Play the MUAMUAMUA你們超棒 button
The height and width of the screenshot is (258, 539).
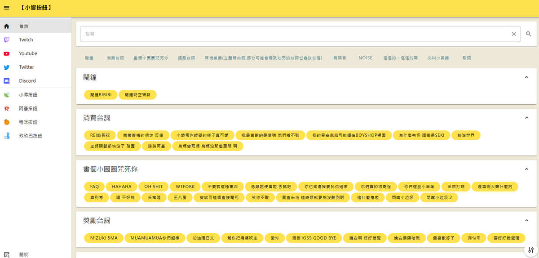(x=155, y=238)
